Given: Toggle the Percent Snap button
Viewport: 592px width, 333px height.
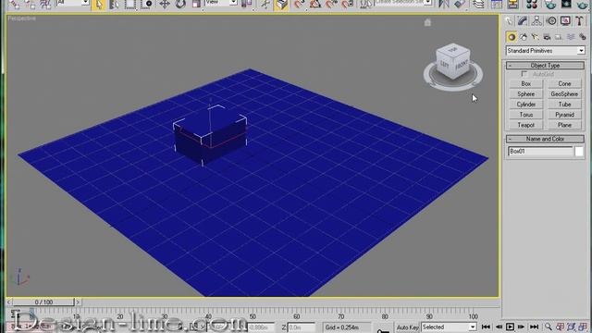Looking at the screenshot, I should click(331, 4).
